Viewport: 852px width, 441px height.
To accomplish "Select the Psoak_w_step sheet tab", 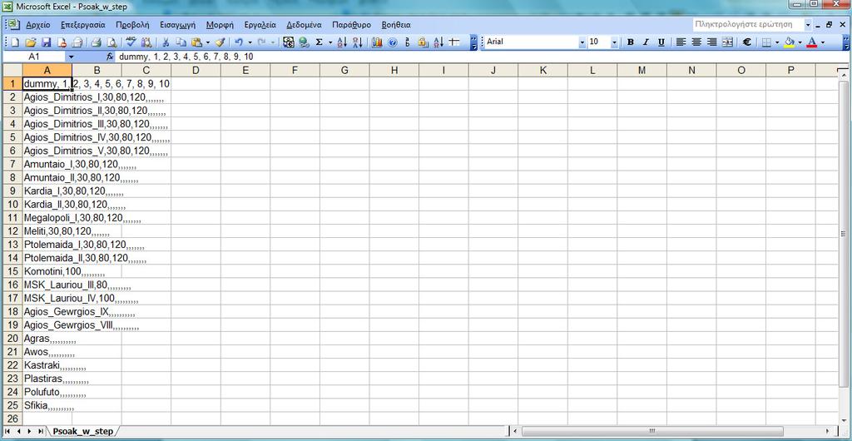I will [83, 431].
